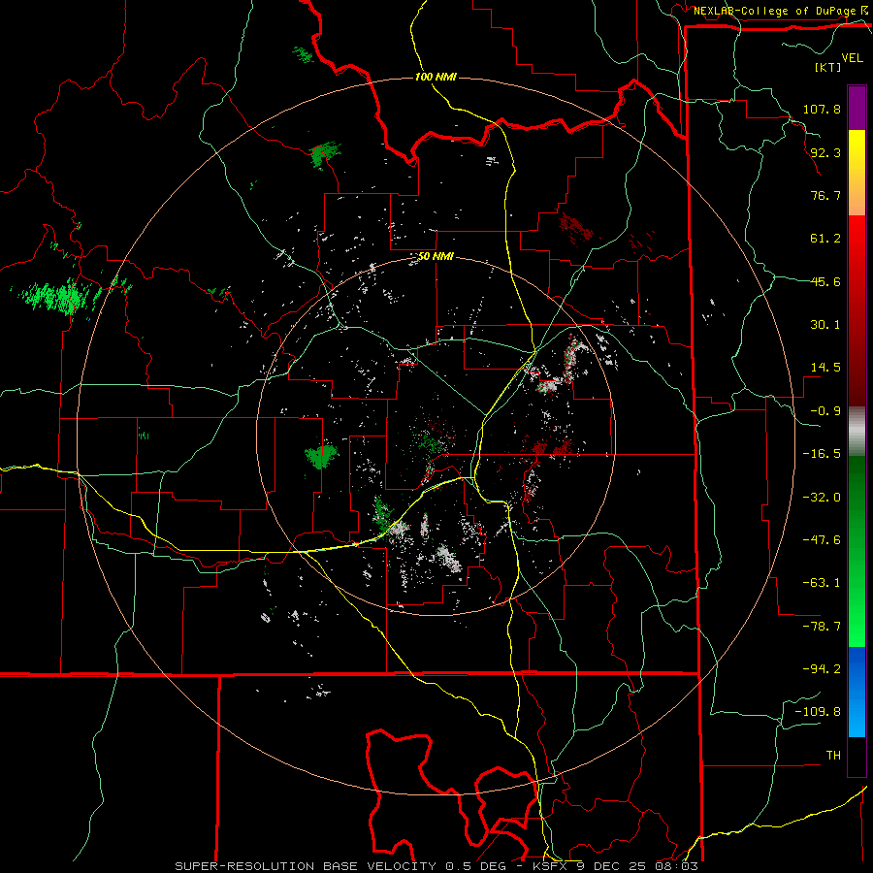Select the -0.9 scale value
This screenshot has height=873, width=873.
pos(825,411)
